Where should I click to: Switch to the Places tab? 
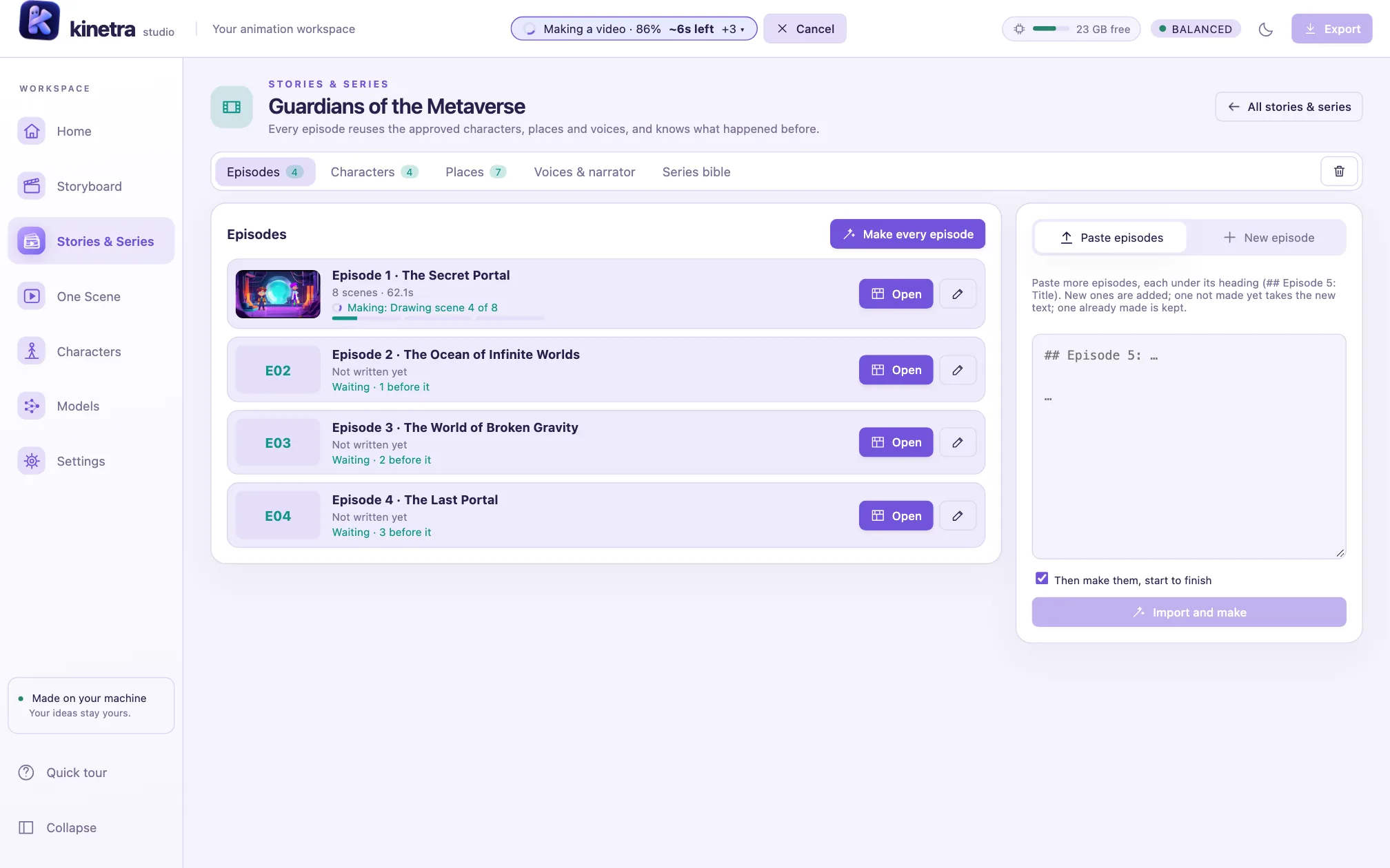pyautogui.click(x=476, y=172)
